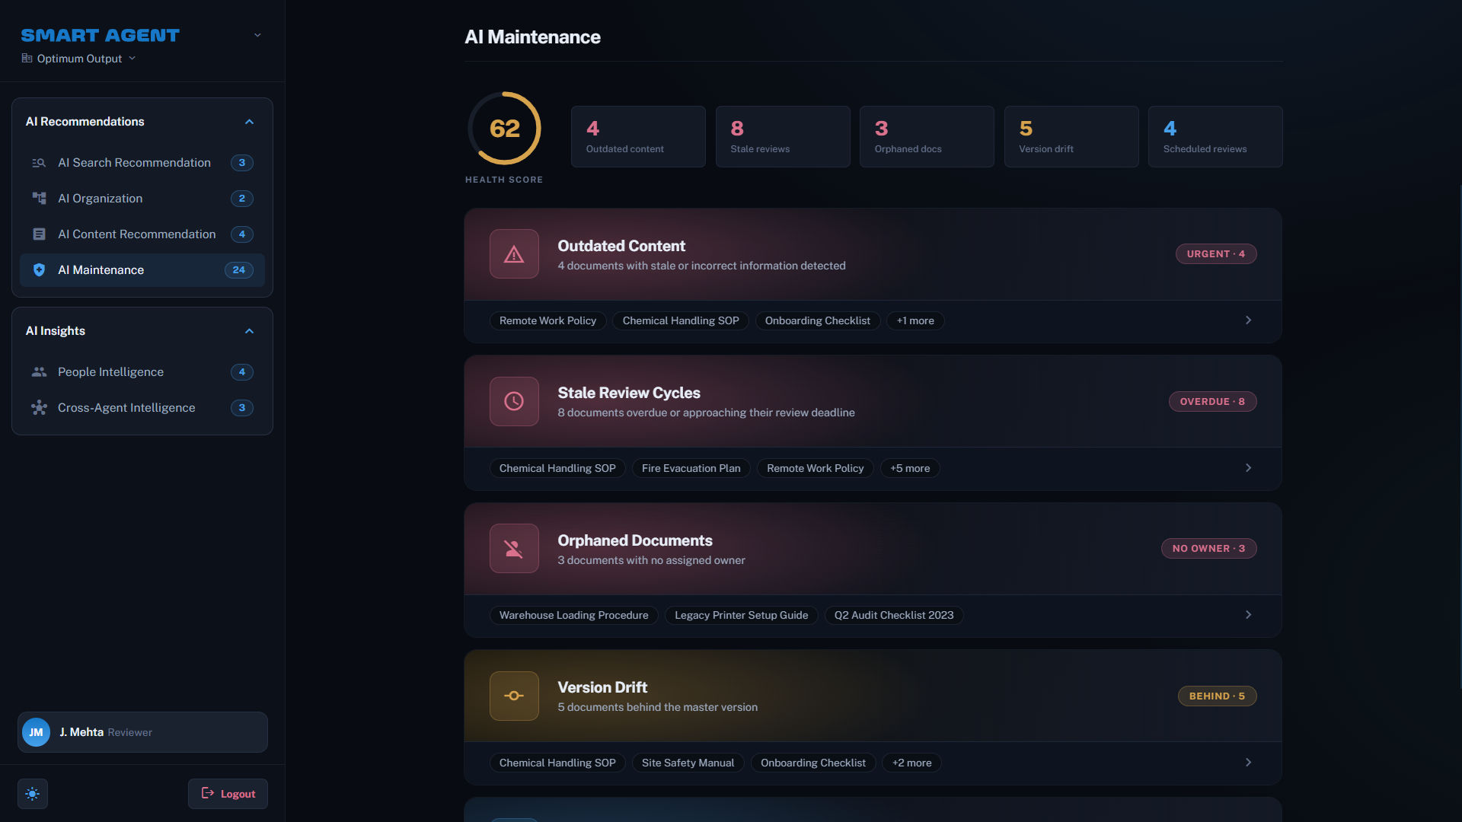Click the BEHIND · 5 badge
Image resolution: width=1462 pixels, height=822 pixels.
pyautogui.click(x=1218, y=696)
